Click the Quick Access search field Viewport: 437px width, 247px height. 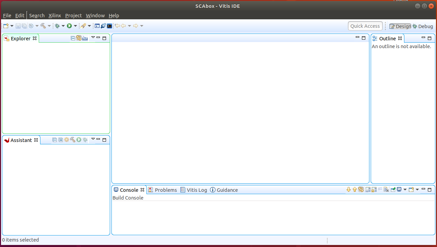(365, 26)
